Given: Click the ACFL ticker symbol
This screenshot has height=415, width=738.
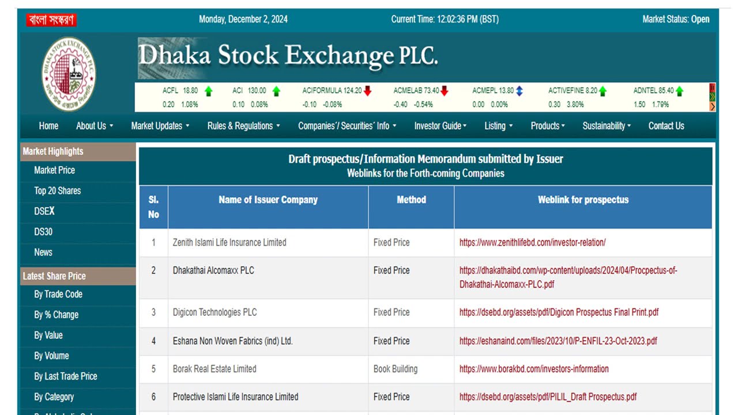Looking at the screenshot, I should click(170, 90).
